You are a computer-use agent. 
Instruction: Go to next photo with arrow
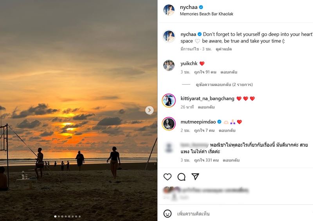click(149, 110)
